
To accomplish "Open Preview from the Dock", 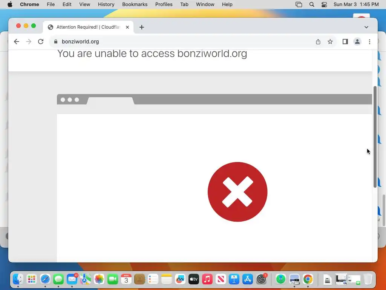I will pos(294,279).
